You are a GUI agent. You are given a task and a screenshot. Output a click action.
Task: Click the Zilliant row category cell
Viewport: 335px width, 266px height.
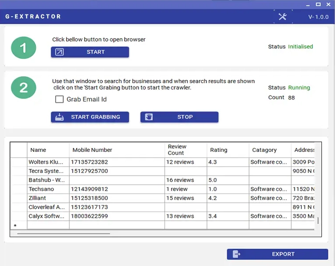point(270,198)
